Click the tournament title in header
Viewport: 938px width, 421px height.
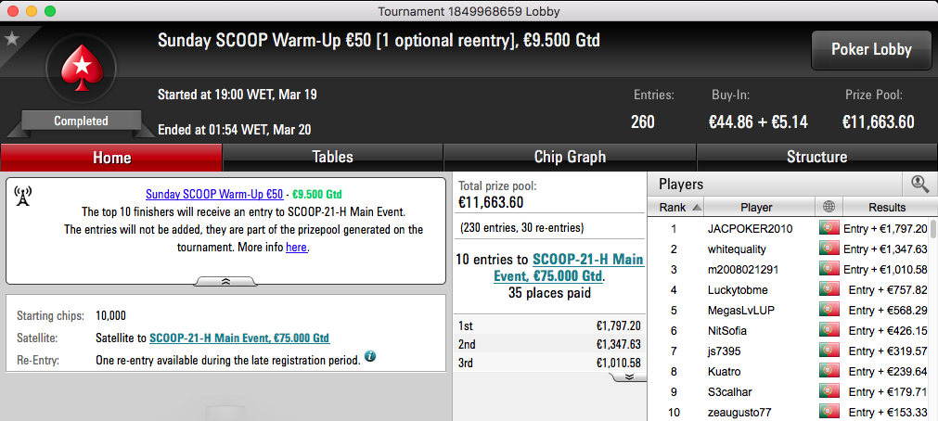379,40
